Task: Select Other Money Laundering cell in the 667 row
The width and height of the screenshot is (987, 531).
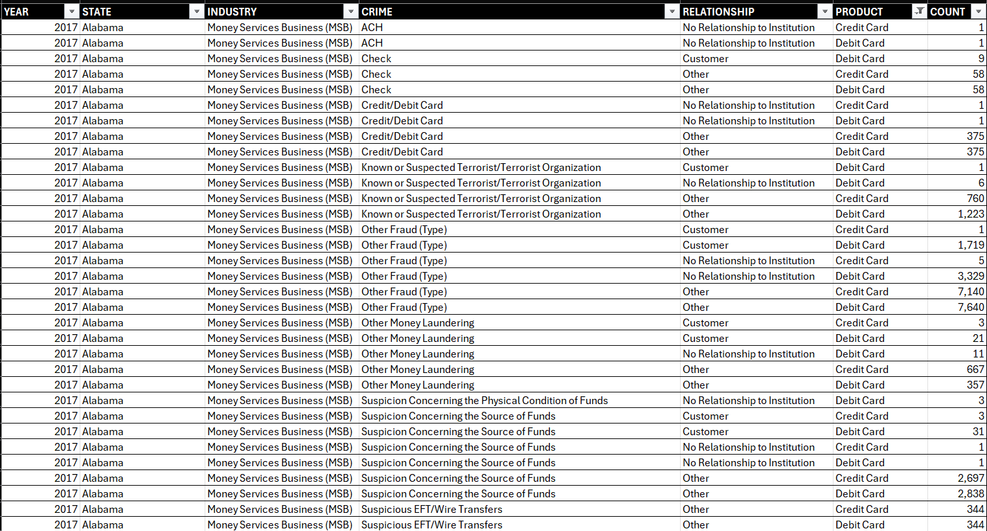Action: point(519,369)
